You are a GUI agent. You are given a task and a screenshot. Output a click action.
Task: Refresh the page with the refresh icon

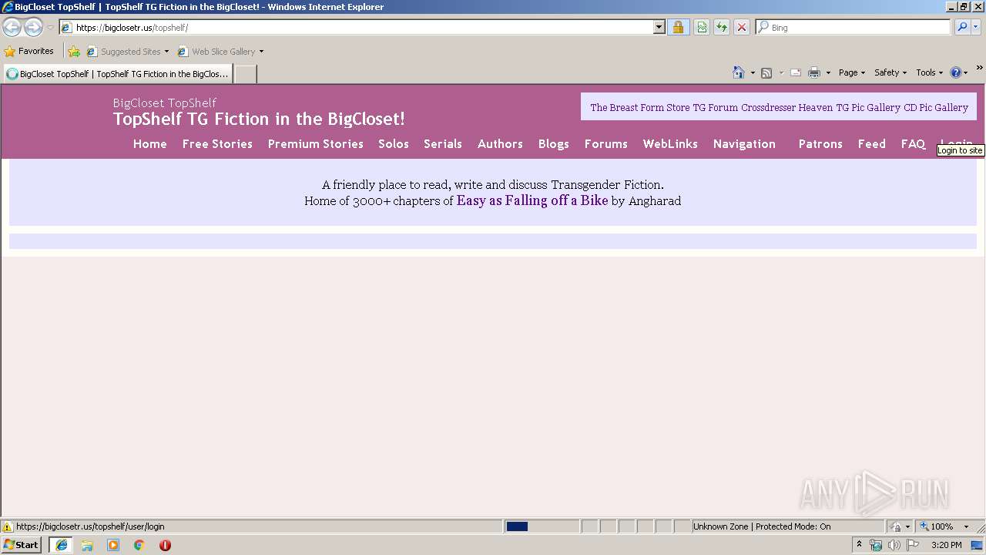pyautogui.click(x=722, y=27)
